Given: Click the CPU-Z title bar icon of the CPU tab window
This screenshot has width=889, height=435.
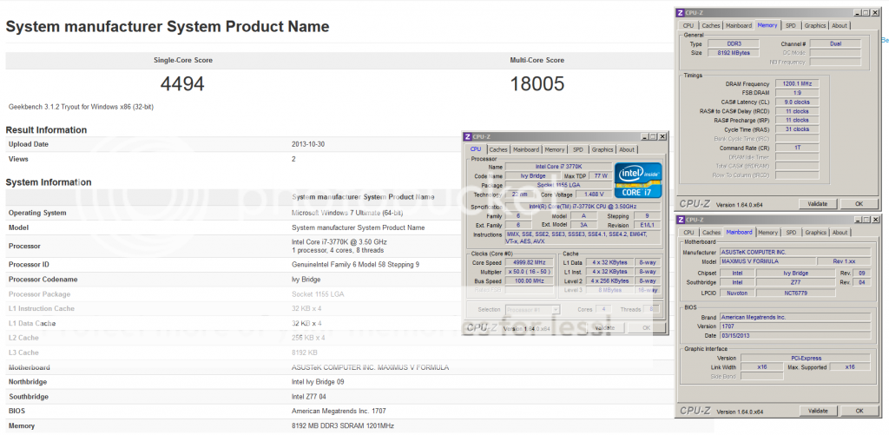Looking at the screenshot, I should 468,136.
